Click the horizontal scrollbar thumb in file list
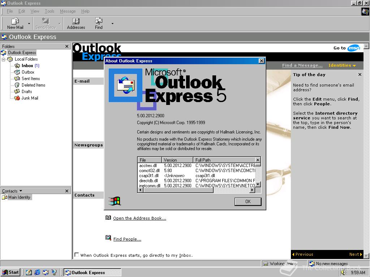 (178, 190)
